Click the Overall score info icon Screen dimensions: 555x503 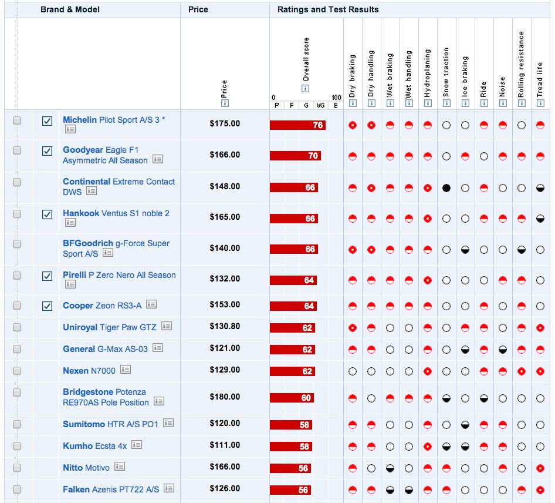(305, 88)
